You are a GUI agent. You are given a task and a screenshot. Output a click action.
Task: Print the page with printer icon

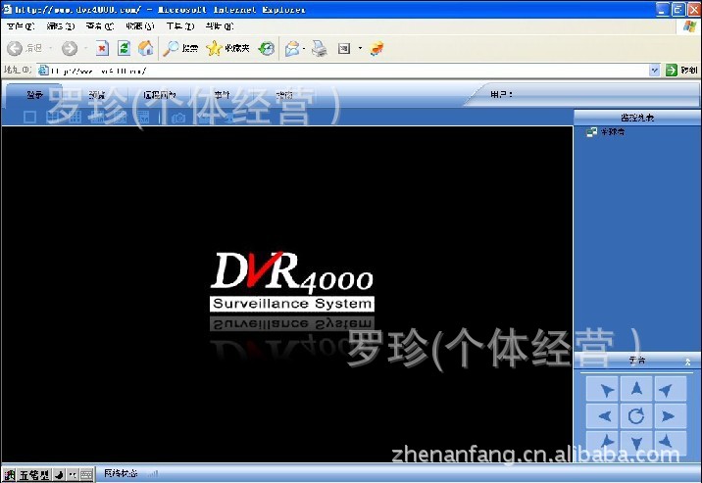320,48
